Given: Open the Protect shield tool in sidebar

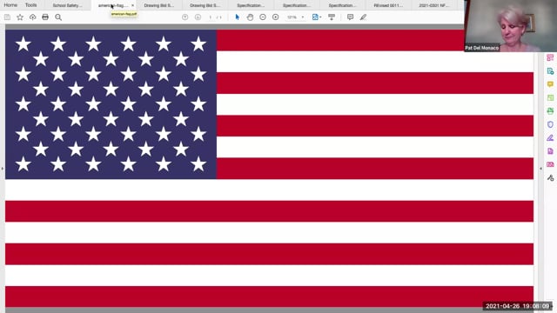Looking at the screenshot, I should tap(550, 124).
